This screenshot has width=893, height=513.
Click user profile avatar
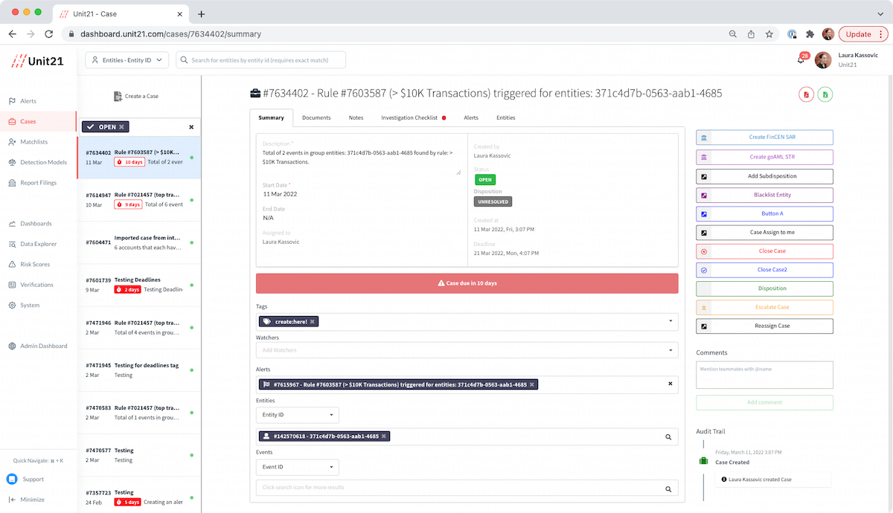[x=823, y=59]
